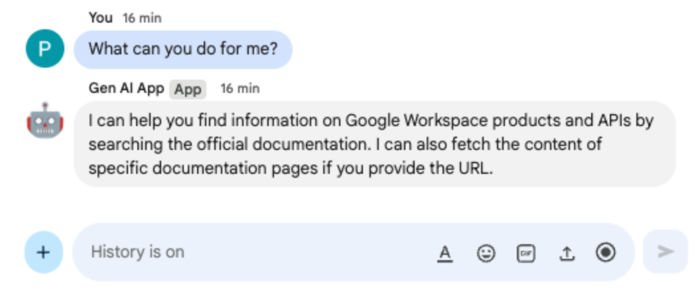
Task: Click the upload file icon
Action: (566, 253)
